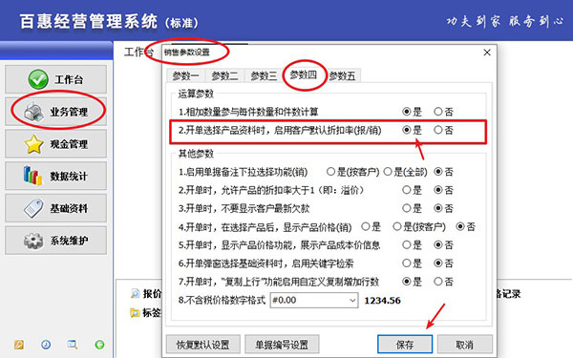Click the green checkmark workbench icon
This screenshot has height=358, width=573.
click(38, 79)
